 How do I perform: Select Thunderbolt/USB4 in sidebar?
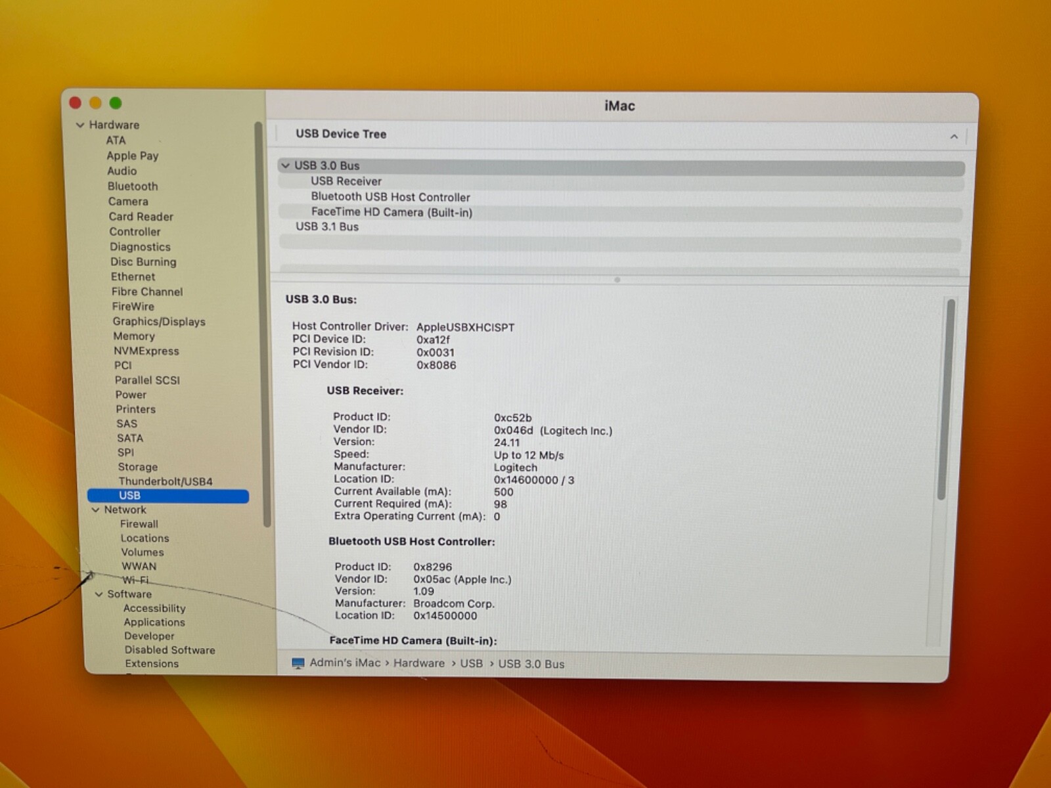166,481
